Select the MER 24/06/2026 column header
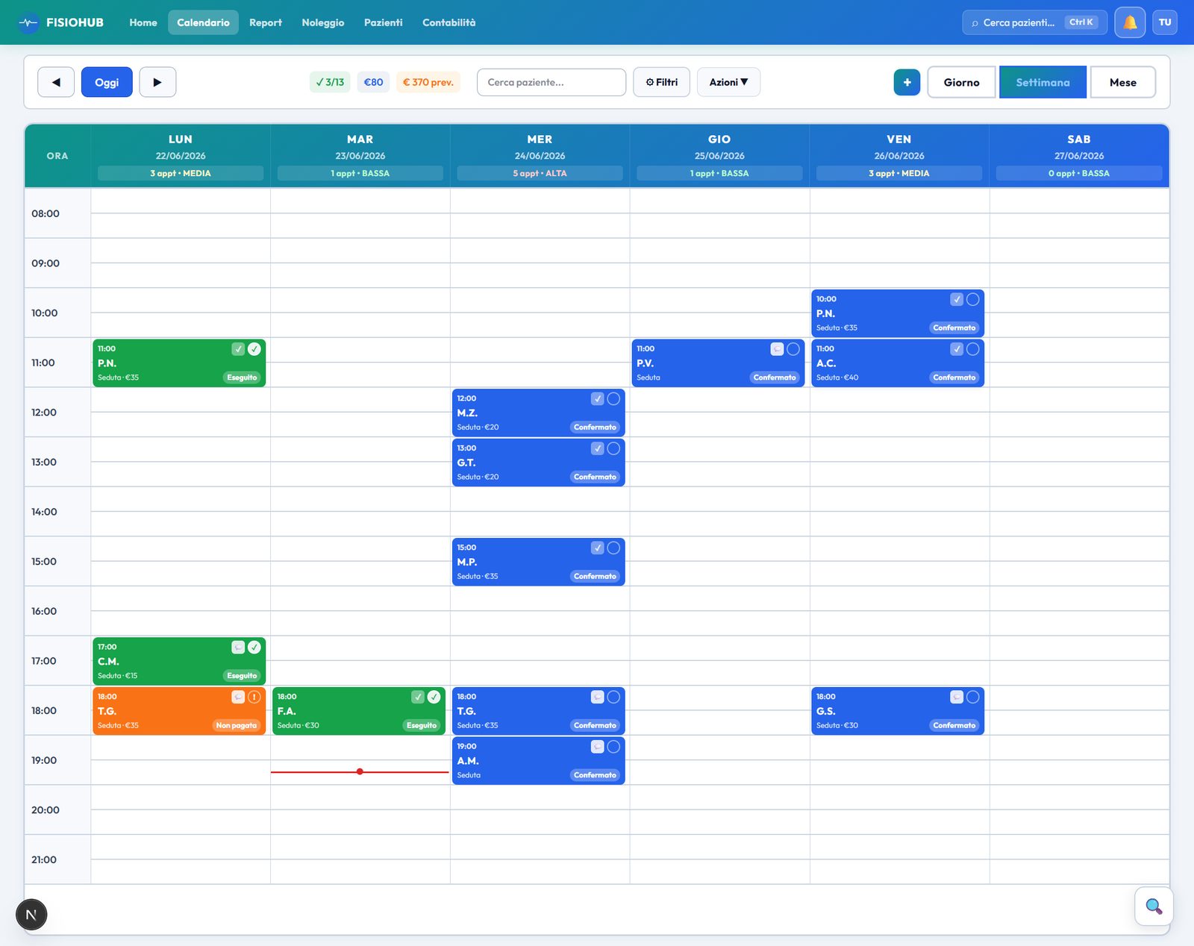Image resolution: width=1194 pixels, height=946 pixels. point(540,155)
